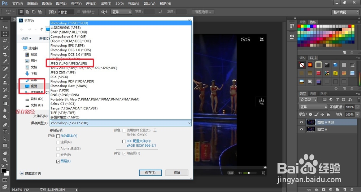The image size is (361, 192).
Task: Select the Path Selection tool
Action: 5,138
